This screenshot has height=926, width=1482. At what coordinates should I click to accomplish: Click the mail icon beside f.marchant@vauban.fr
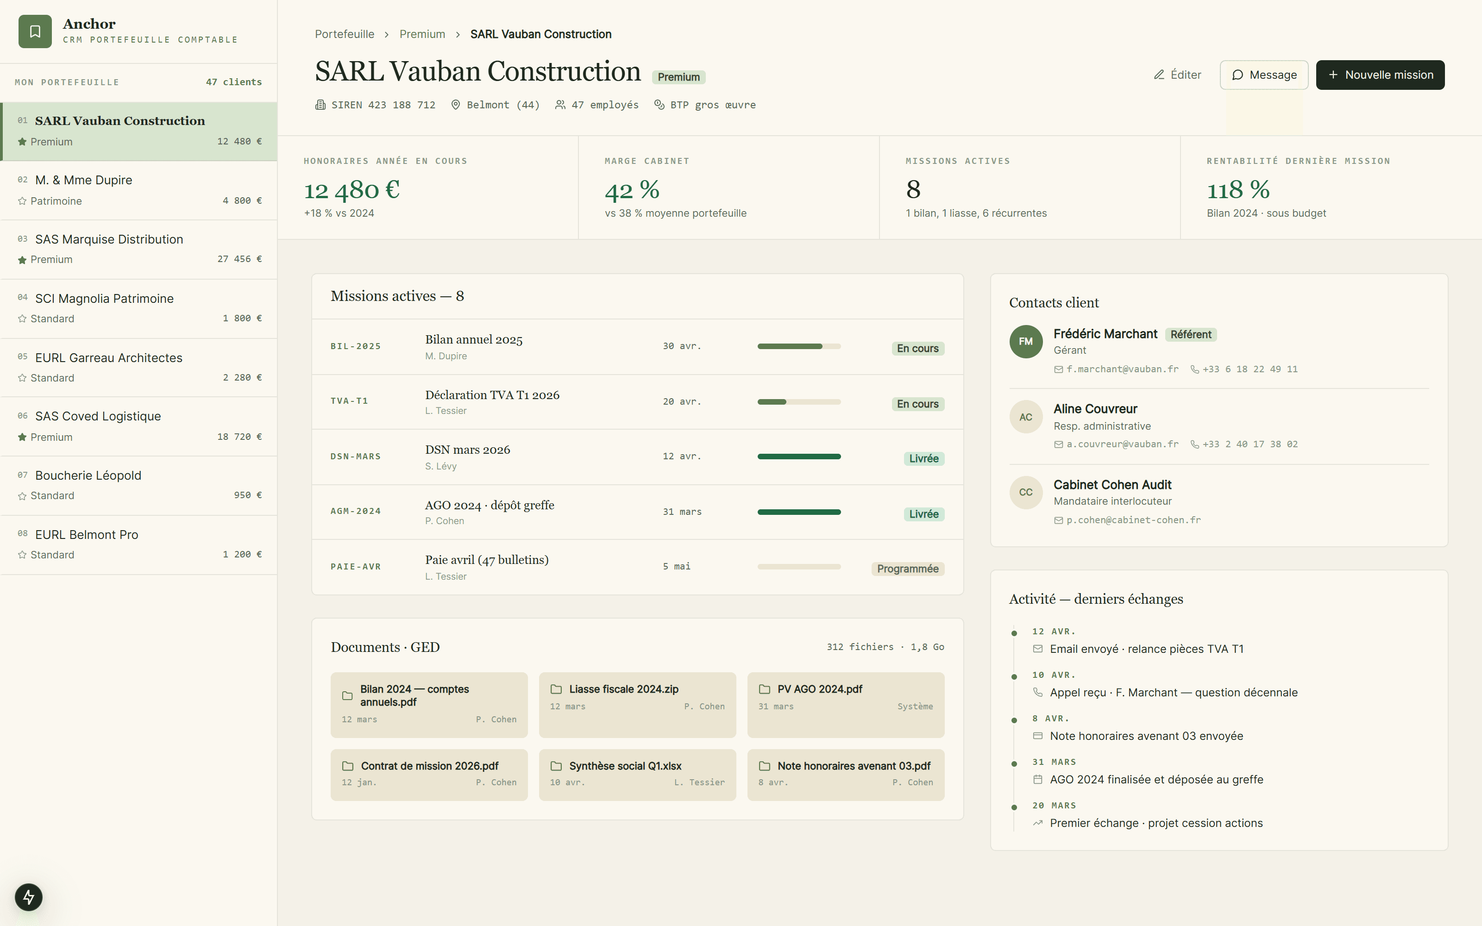tap(1058, 369)
